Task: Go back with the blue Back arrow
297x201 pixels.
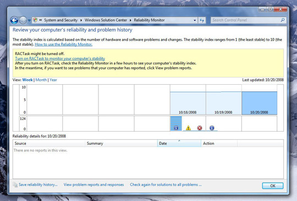Action: (x=14, y=20)
